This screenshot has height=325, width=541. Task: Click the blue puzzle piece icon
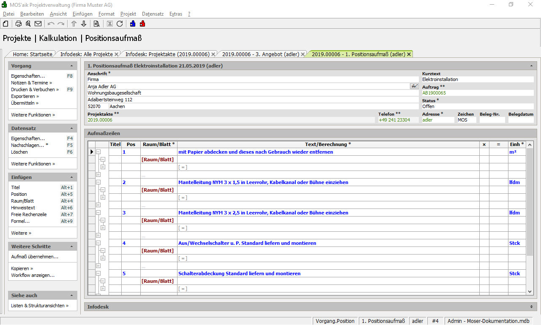pyautogui.click(x=133, y=24)
